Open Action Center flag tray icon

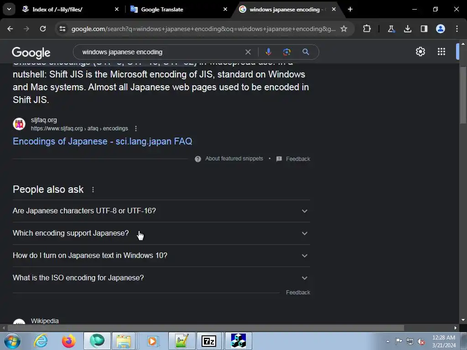tap(399, 341)
